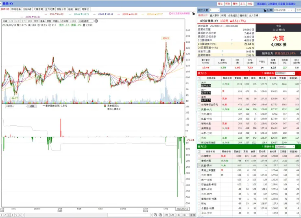The image size is (301, 218).
Task: Open the 新聞 tab in the right panel
Action: (223, 15)
